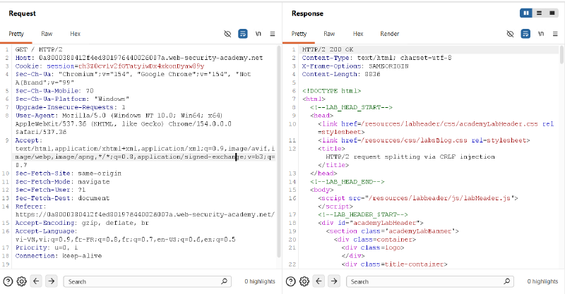
Task: Hide non-printable characters in Request panel
Action: (x=227, y=34)
